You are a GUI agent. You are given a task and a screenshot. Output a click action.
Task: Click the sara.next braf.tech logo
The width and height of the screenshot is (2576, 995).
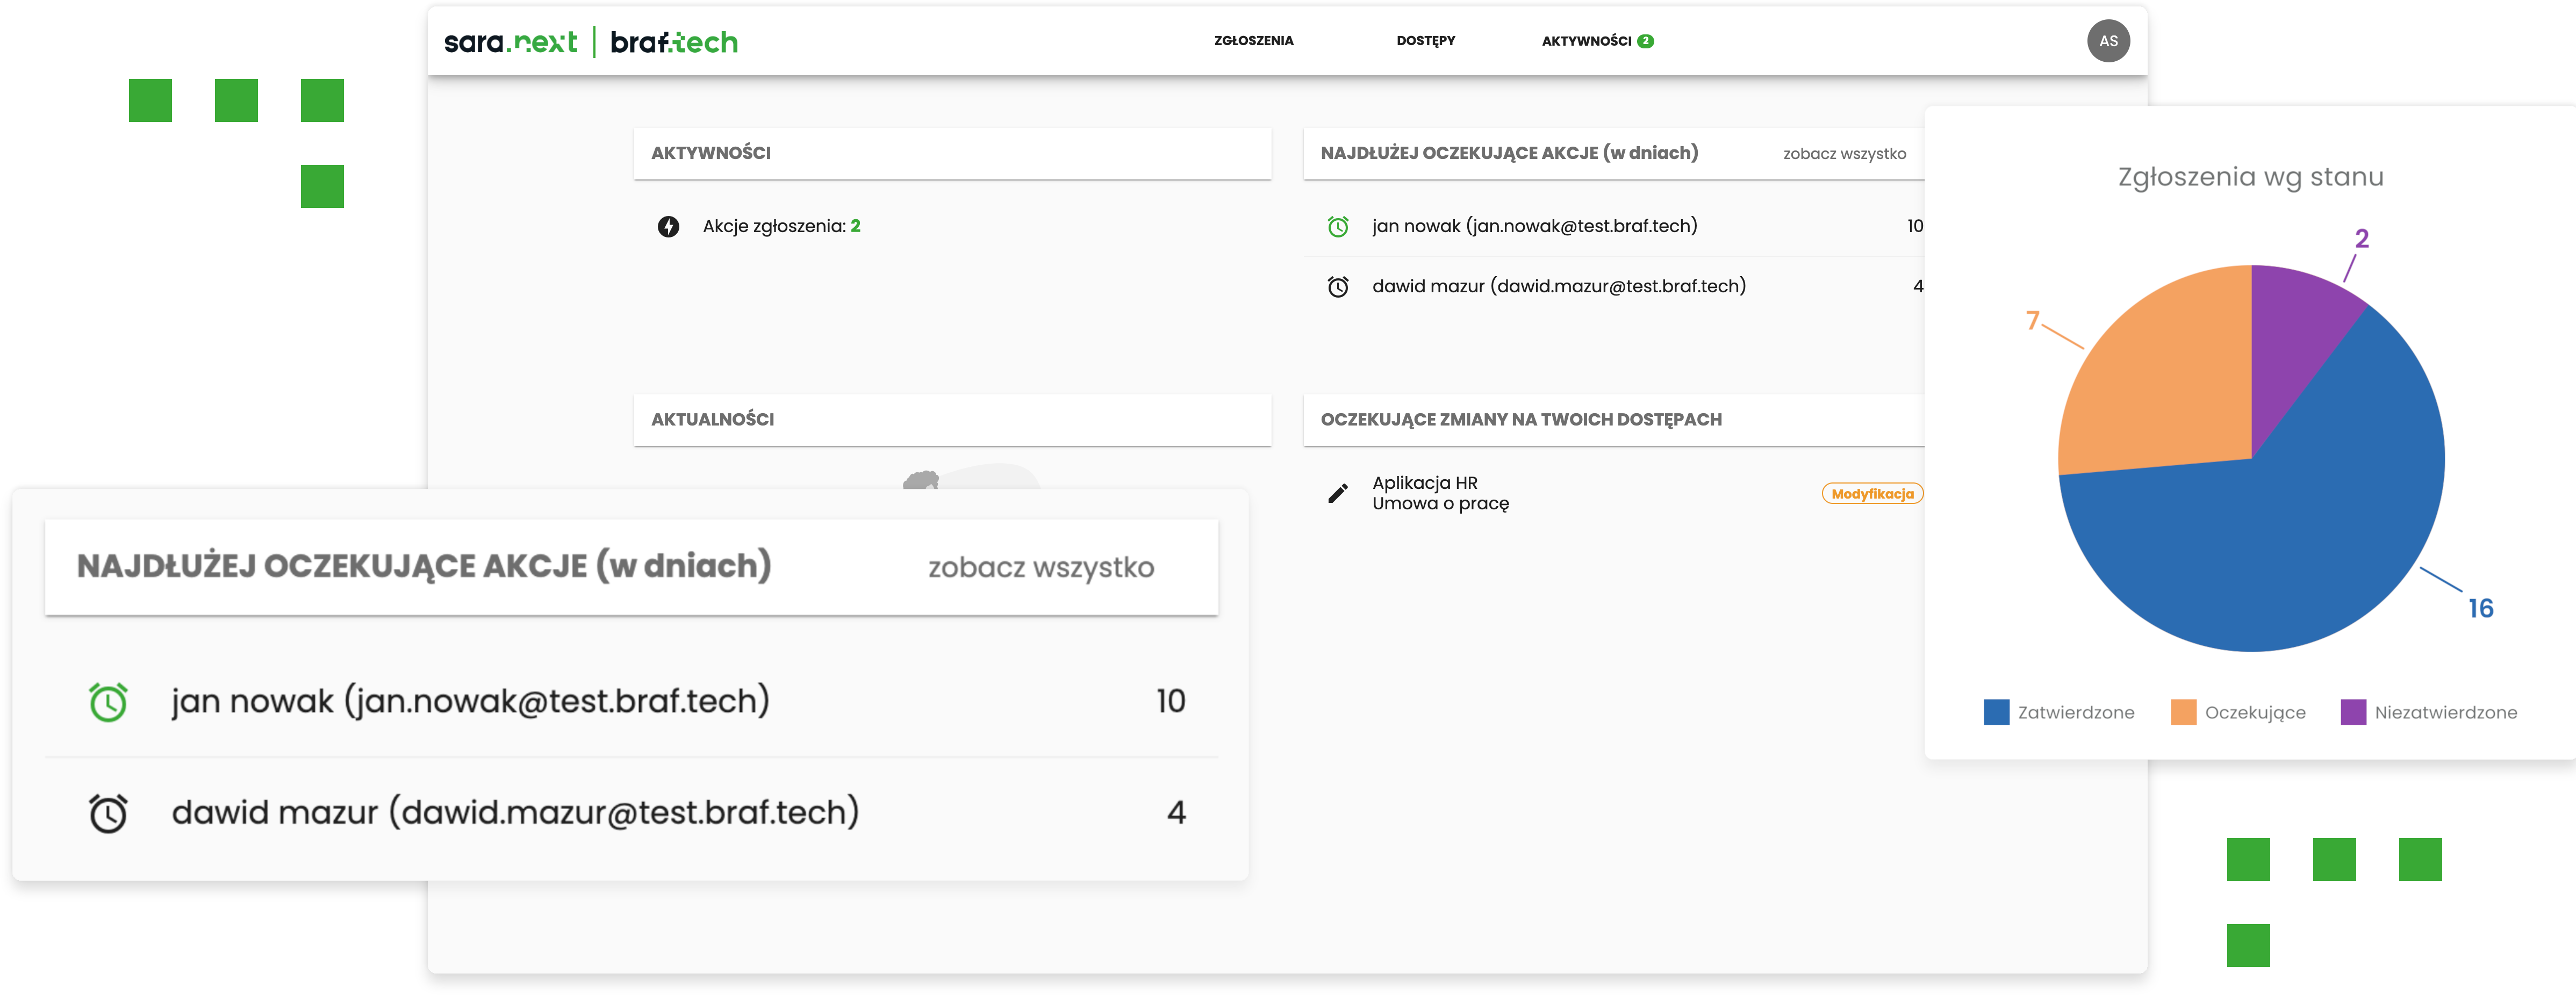click(590, 42)
